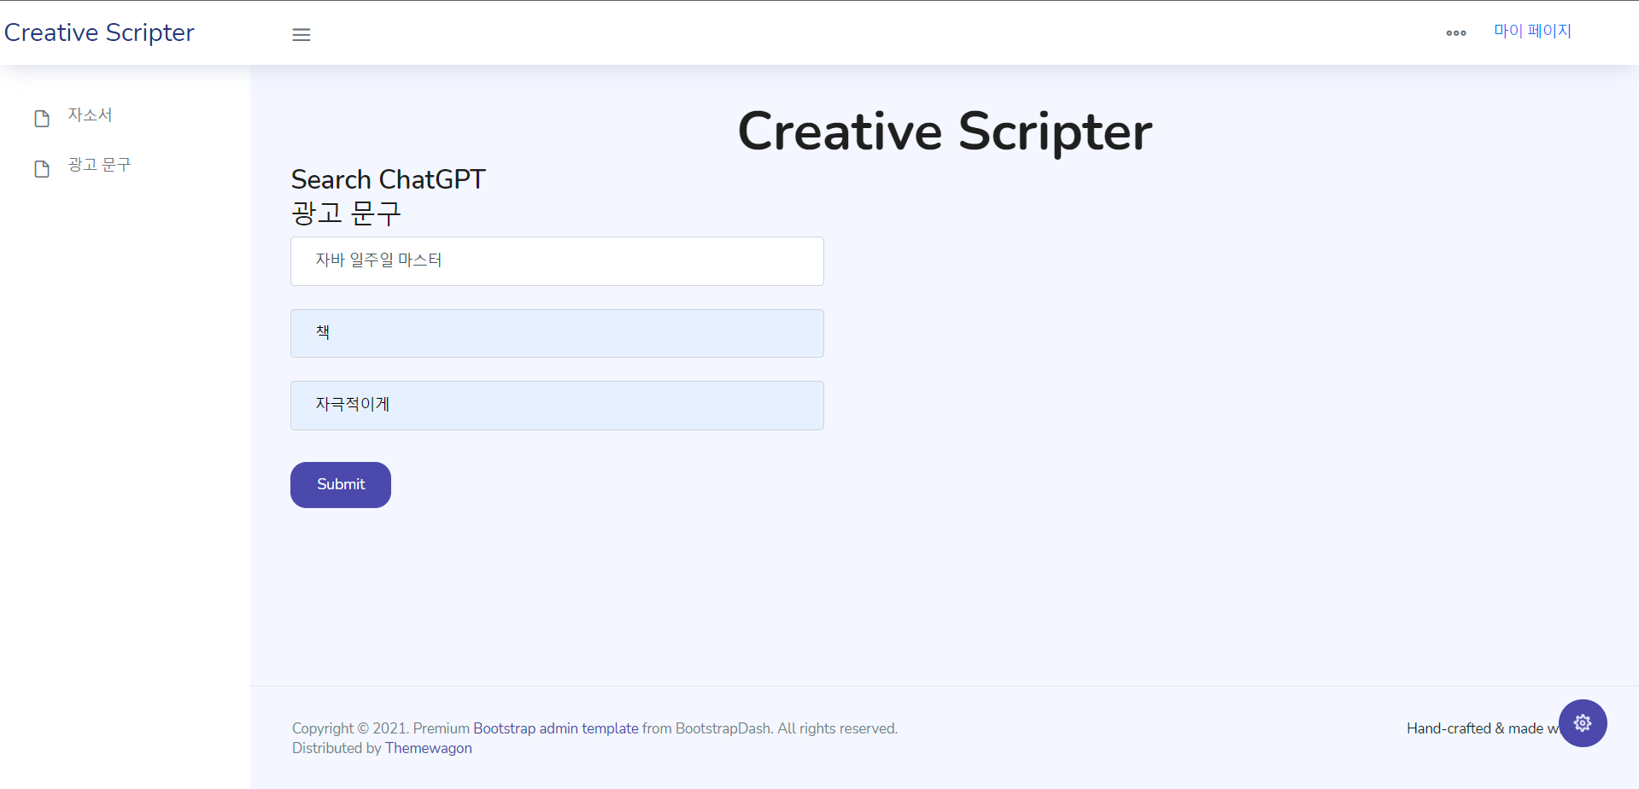The height and width of the screenshot is (789, 1639).
Task: Focus the 자극적이게 input field
Action: click(x=557, y=406)
